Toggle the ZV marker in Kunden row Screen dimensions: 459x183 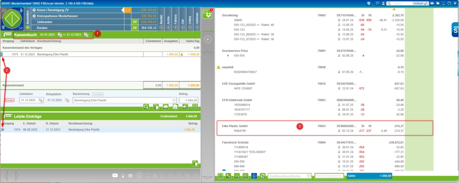(x=135, y=28)
